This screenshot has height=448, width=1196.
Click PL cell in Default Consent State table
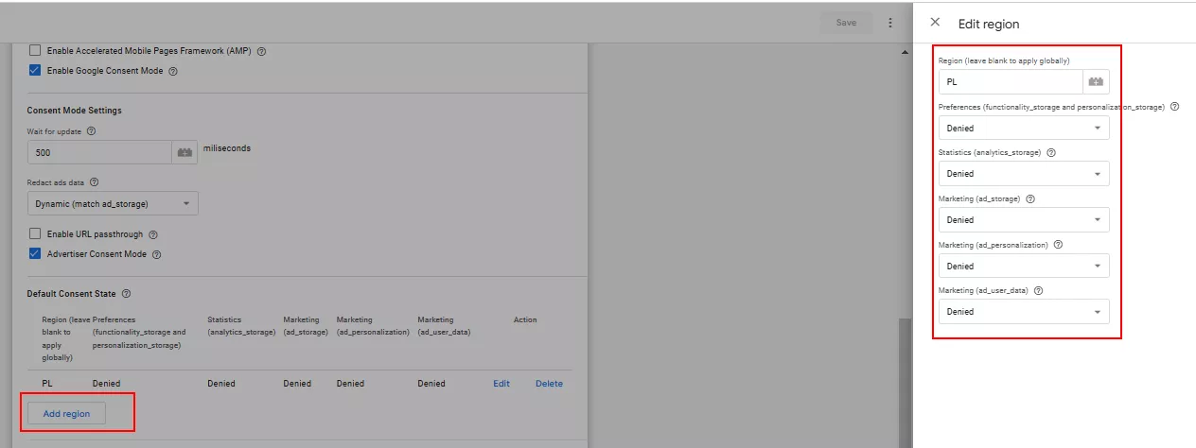click(x=47, y=384)
